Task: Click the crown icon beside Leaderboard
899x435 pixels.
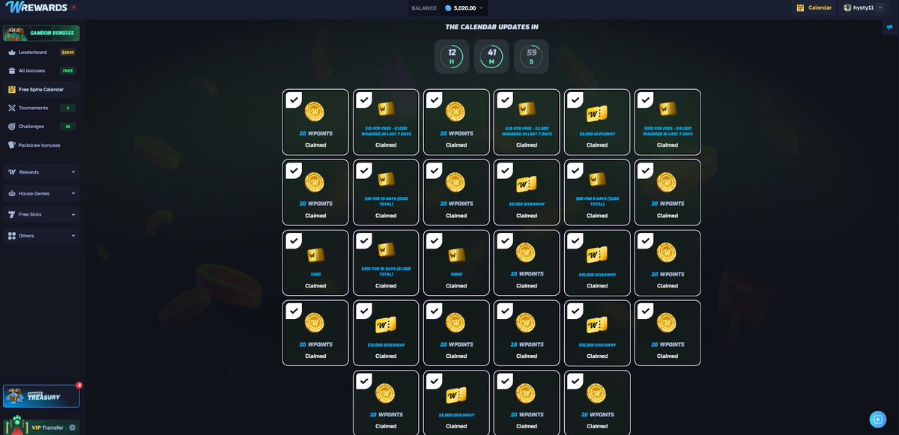Action: click(12, 52)
